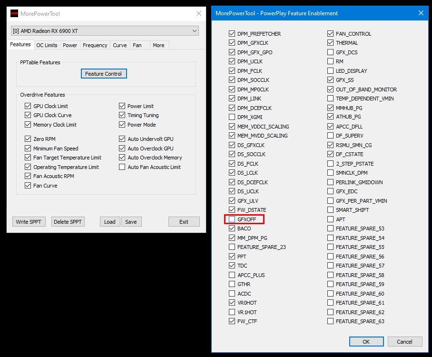The height and width of the screenshot is (357, 432).
Task: Enable TEMP_DEPENDENT_VMIN
Action: (330, 99)
